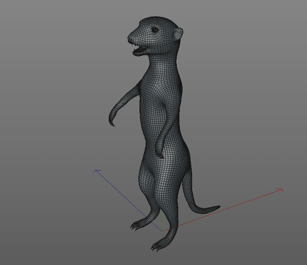Click the red X axis arrowhead
Screen dimensions: 307x265
tap(280, 190)
